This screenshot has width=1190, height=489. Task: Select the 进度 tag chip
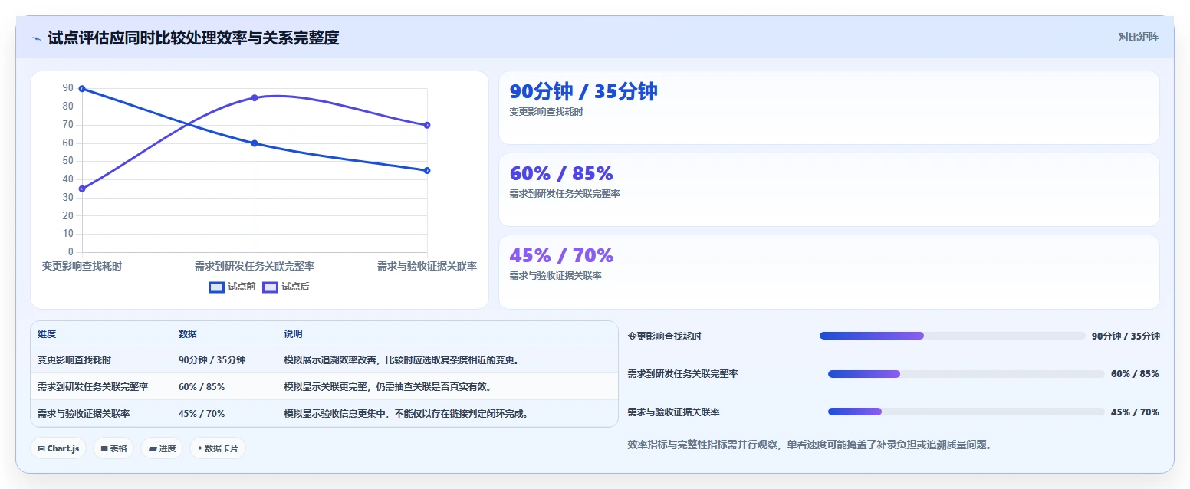point(162,448)
